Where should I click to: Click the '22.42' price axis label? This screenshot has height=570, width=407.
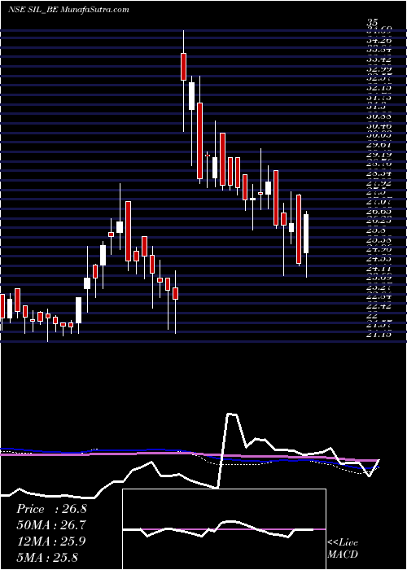point(379,306)
